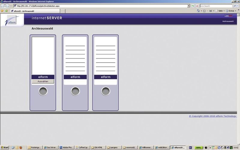Open the Copyright elform Technology link
Viewport: 240px width, 150px height.
point(212,116)
